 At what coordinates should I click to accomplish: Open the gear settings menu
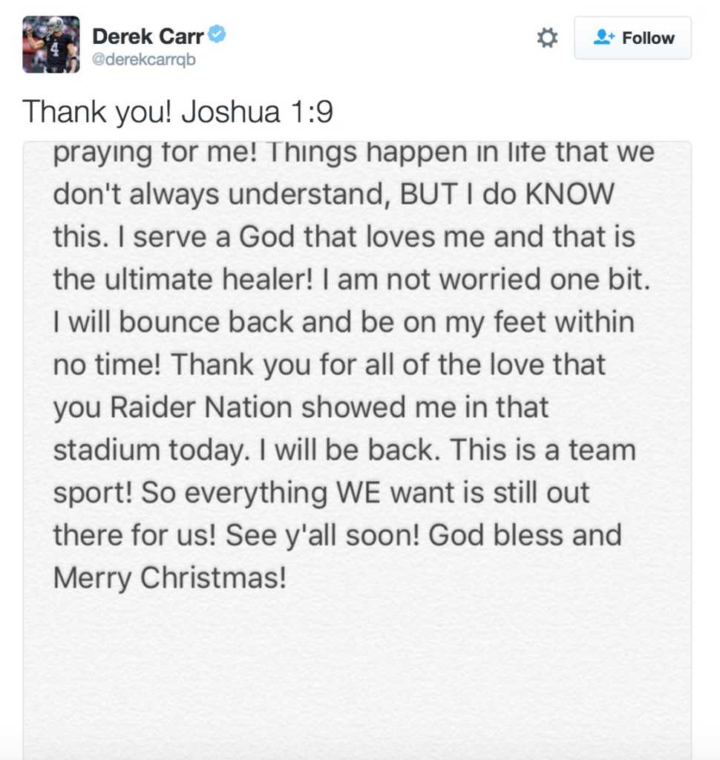tap(547, 38)
